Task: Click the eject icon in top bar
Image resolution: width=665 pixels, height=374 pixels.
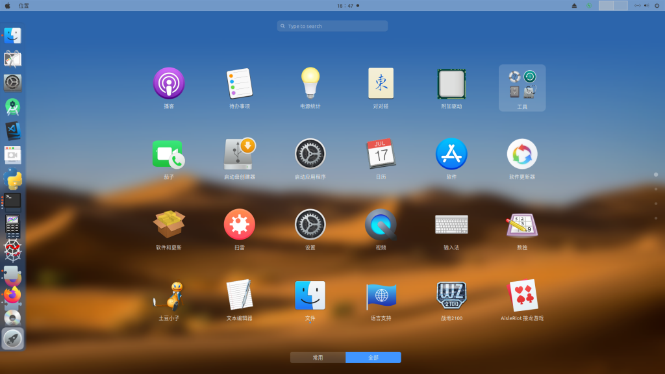Action: coord(574,5)
